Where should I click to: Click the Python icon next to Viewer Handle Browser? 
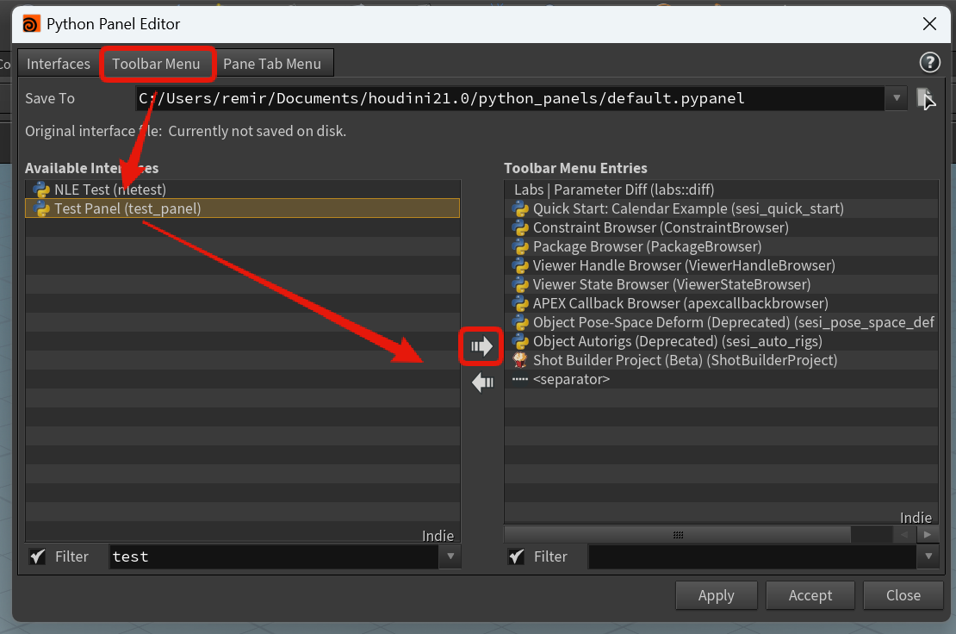(519, 265)
